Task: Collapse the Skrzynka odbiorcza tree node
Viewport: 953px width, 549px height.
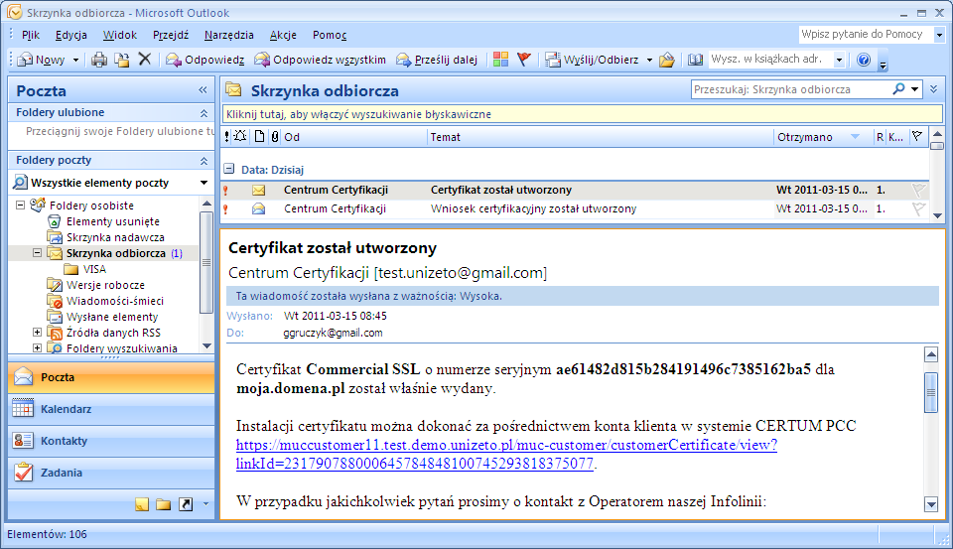Action: click(x=37, y=253)
